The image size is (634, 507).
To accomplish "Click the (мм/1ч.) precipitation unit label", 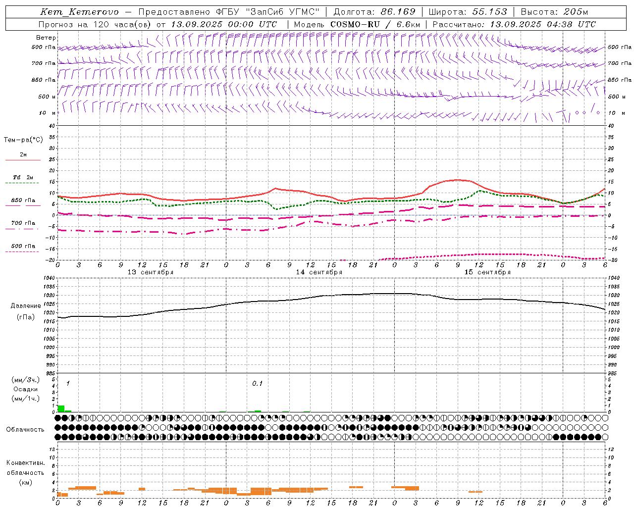I will [25, 399].
